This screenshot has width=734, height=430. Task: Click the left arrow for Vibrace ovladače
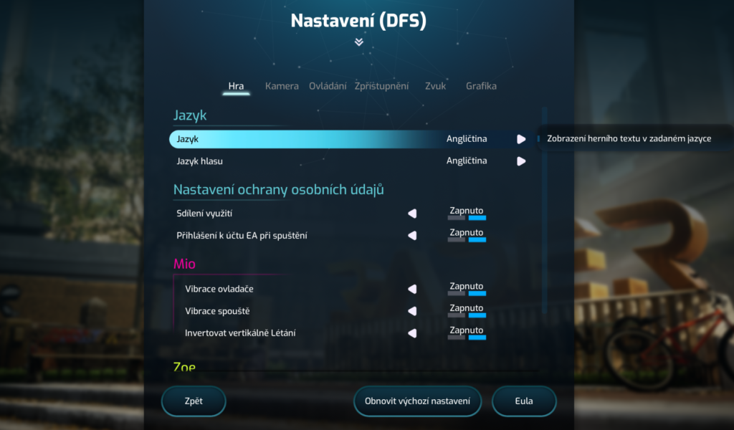(412, 289)
